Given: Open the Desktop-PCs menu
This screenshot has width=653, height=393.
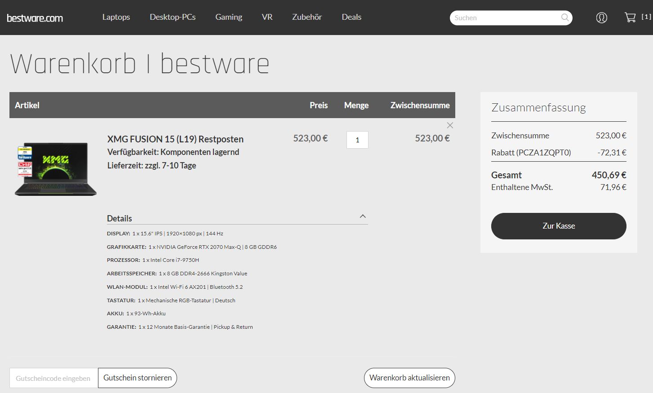Looking at the screenshot, I should [x=173, y=17].
